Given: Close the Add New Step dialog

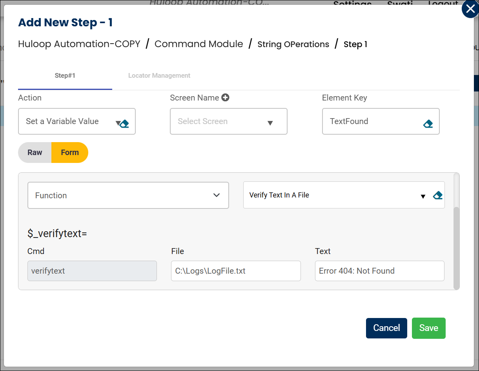Looking at the screenshot, I should pyautogui.click(x=470, y=9).
